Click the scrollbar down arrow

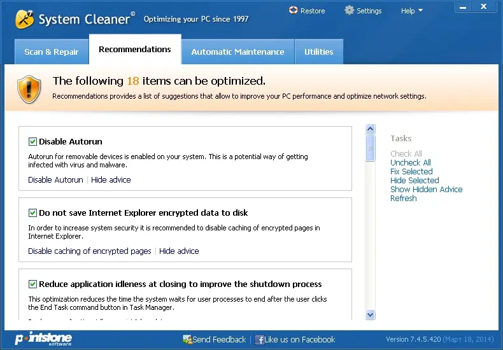point(370,315)
